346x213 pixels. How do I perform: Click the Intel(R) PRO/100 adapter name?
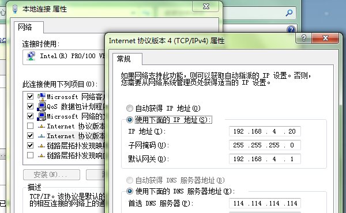coord(72,56)
